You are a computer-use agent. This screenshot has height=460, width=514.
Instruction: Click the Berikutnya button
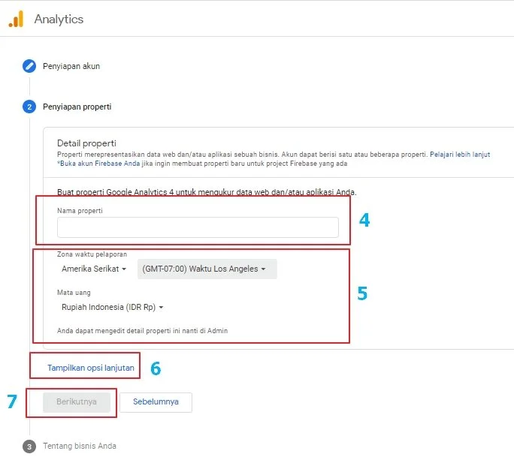click(77, 401)
